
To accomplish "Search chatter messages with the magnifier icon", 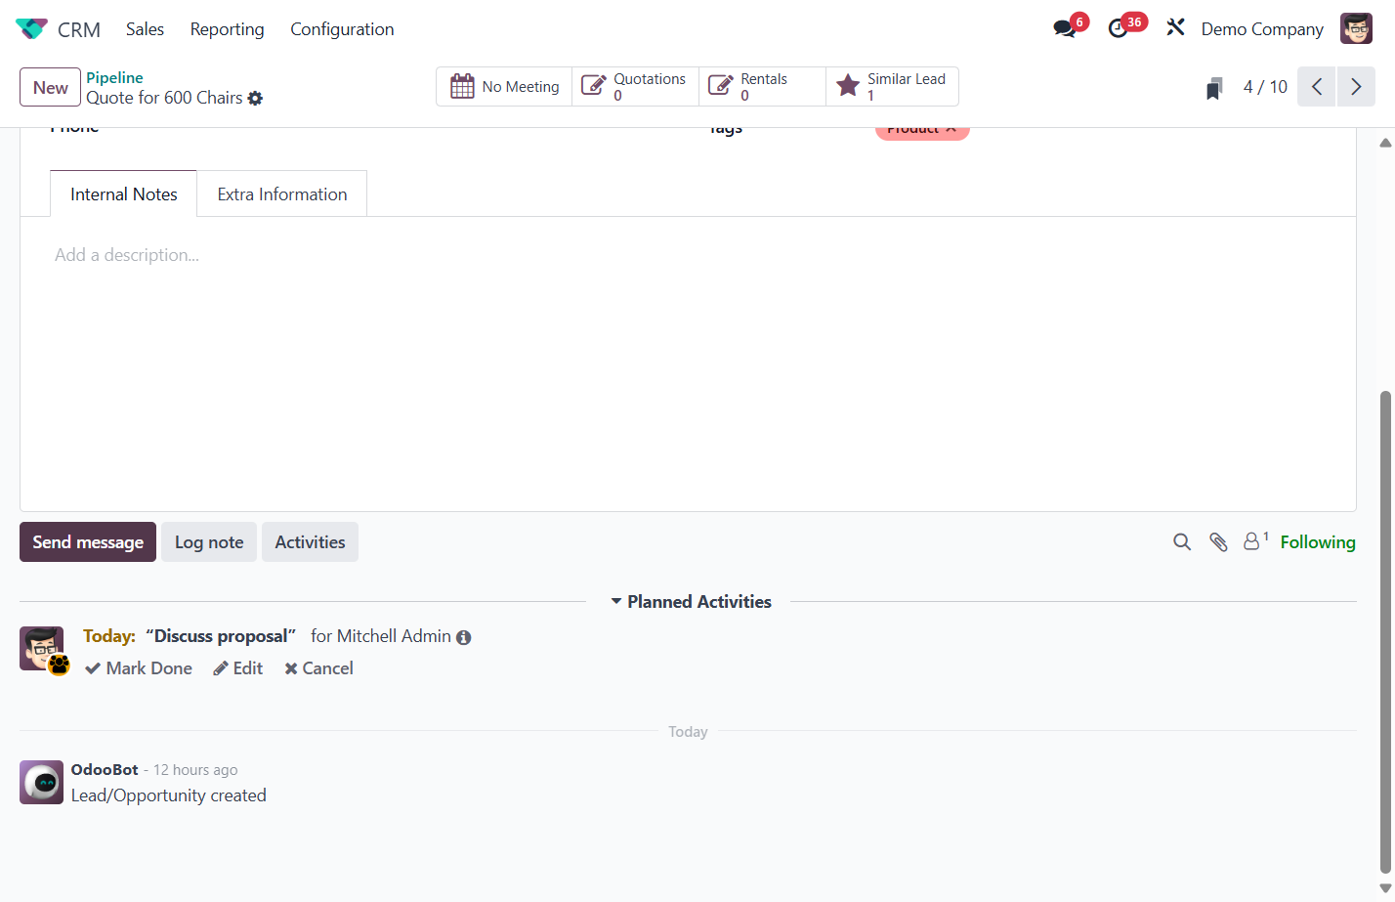I will pos(1182,542).
